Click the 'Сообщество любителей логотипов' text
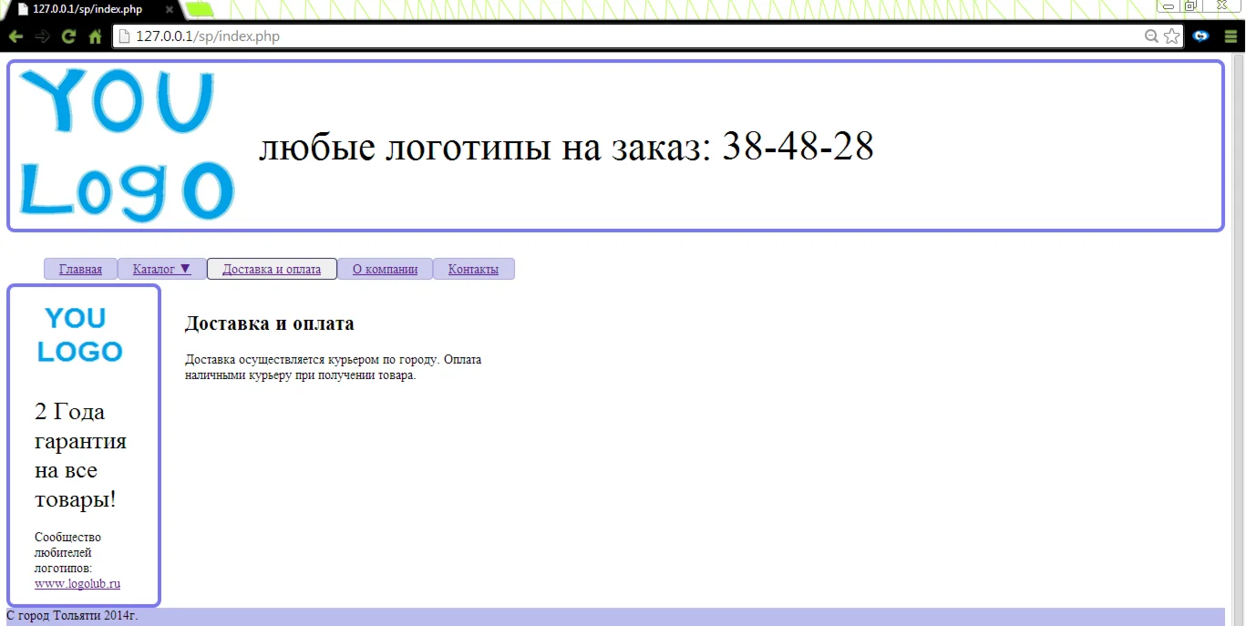Viewport: 1246px width, 626px height. (x=68, y=552)
